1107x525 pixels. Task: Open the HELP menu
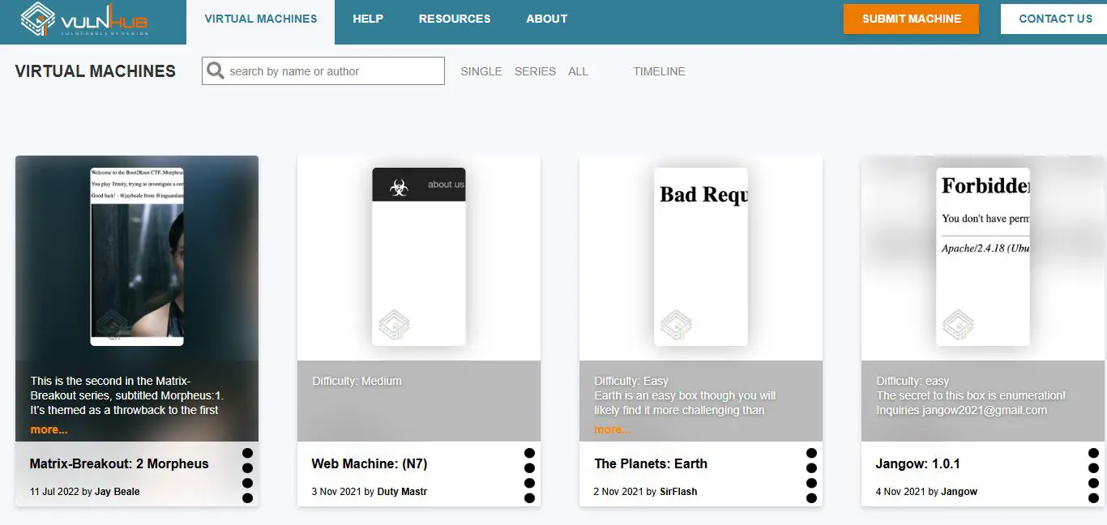coord(368,19)
